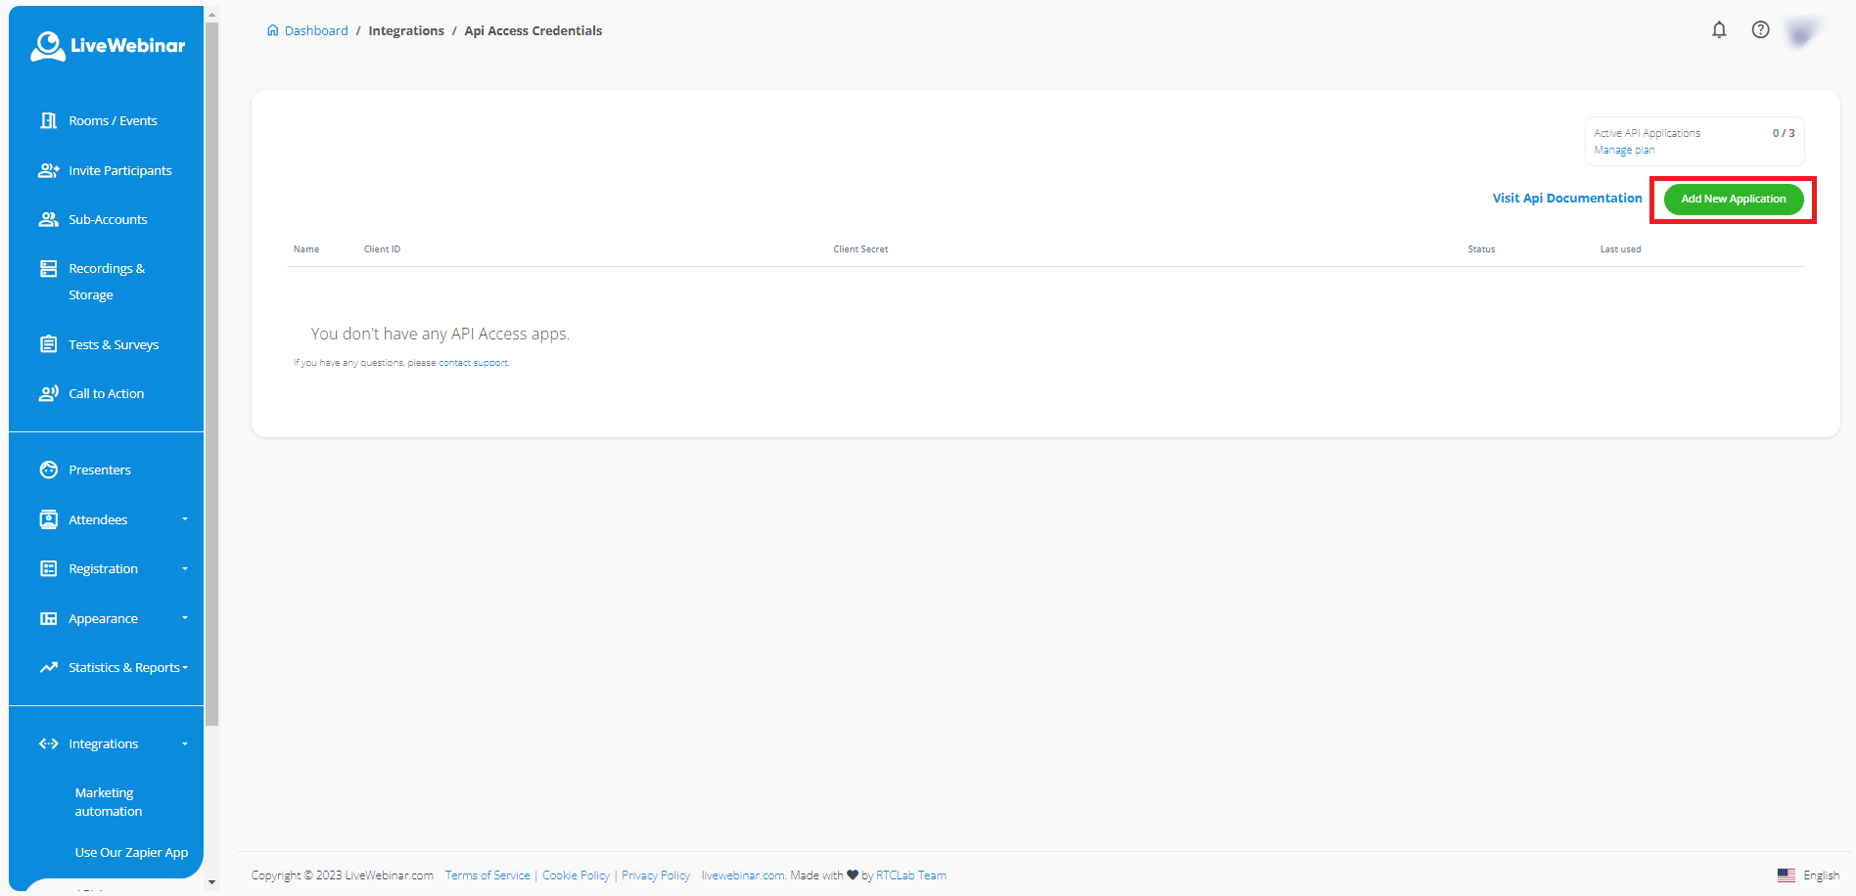Expand the Attendees submenu
Viewport: 1856px width, 896px height.
pos(184,519)
